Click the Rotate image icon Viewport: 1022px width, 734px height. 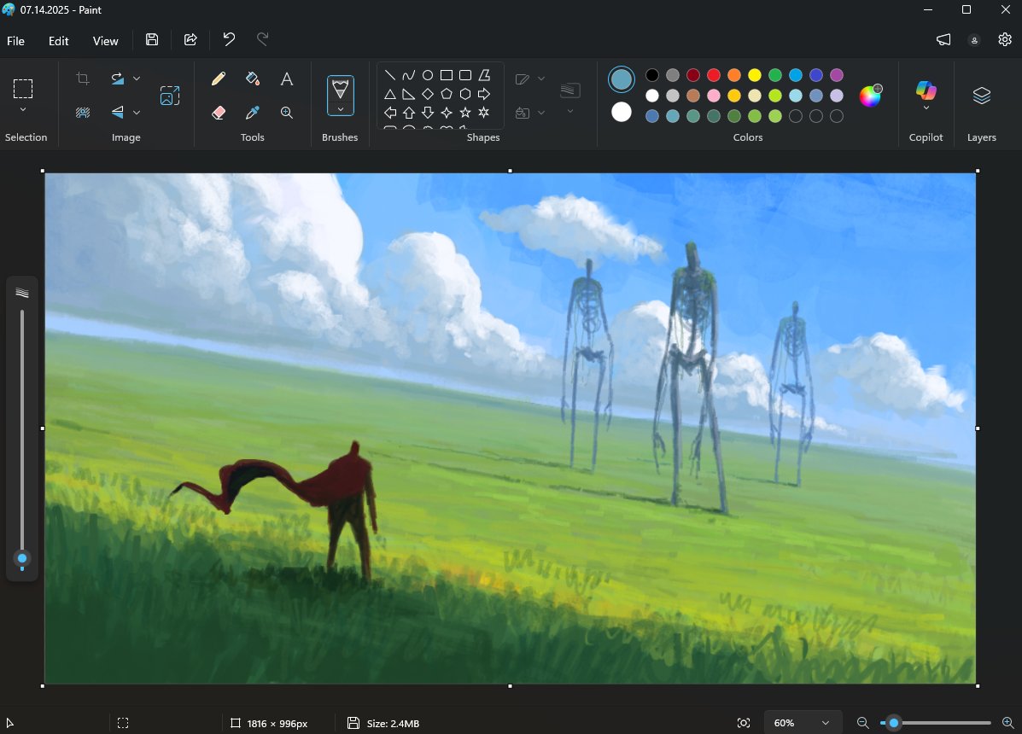(x=117, y=79)
